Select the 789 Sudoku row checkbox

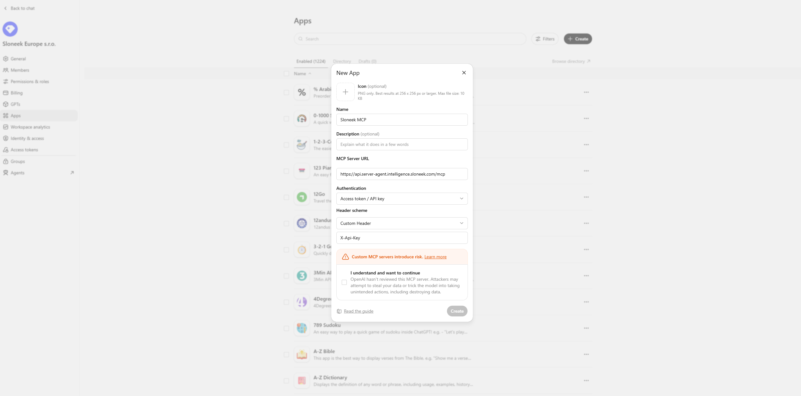(x=286, y=328)
